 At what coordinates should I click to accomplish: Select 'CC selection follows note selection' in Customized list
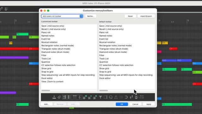click(58, 65)
